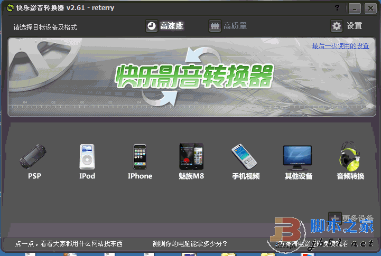
Task: Open the 测测你的电脑能拿多少分 link
Action: [190, 243]
